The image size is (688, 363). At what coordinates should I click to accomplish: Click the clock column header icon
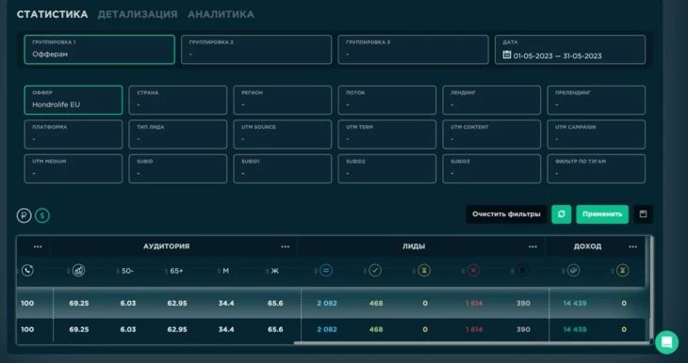click(x=27, y=271)
